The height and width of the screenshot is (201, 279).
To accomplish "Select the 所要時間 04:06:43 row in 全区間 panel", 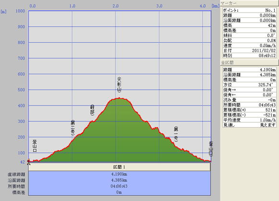I will (x=249, y=105).
